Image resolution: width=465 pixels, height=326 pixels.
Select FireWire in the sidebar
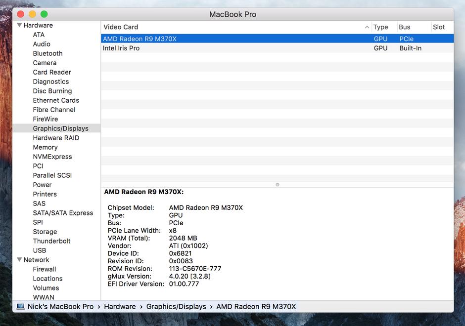tap(46, 119)
